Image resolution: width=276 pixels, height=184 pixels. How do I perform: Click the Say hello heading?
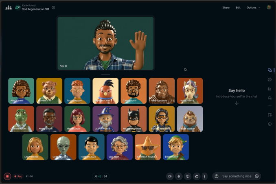237,90
